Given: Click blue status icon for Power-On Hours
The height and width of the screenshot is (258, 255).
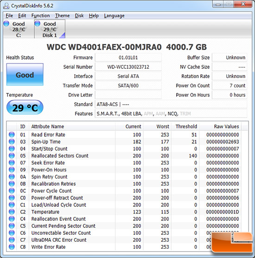Looking at the screenshot, I should (x=12, y=170).
